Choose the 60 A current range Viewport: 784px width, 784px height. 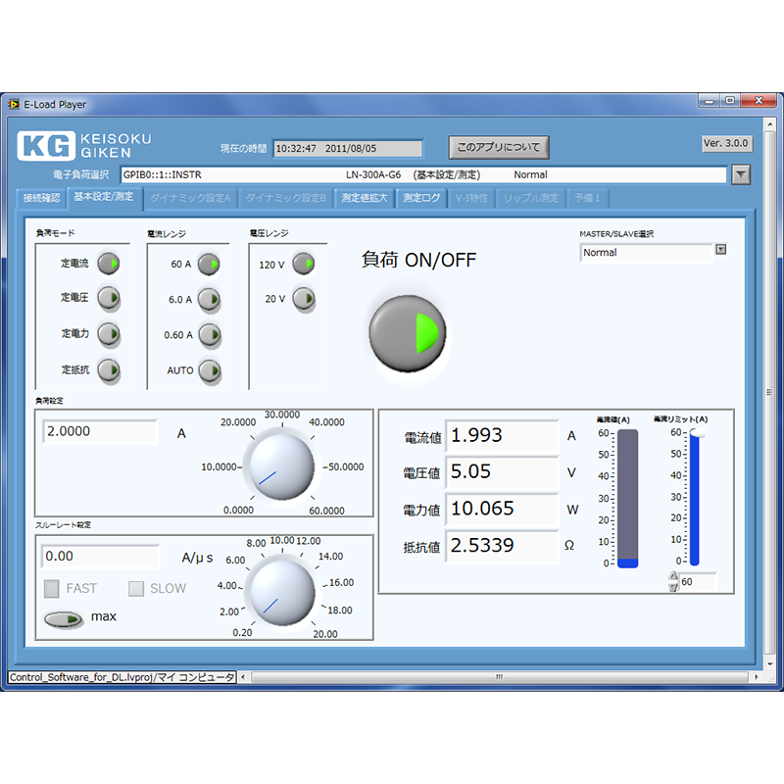pos(209,264)
